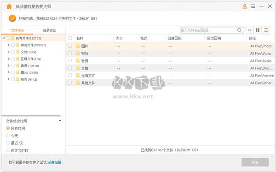The height and width of the screenshot is (172, 276).
Task: Click the All Files\Video path cell
Action: pos(260,53)
